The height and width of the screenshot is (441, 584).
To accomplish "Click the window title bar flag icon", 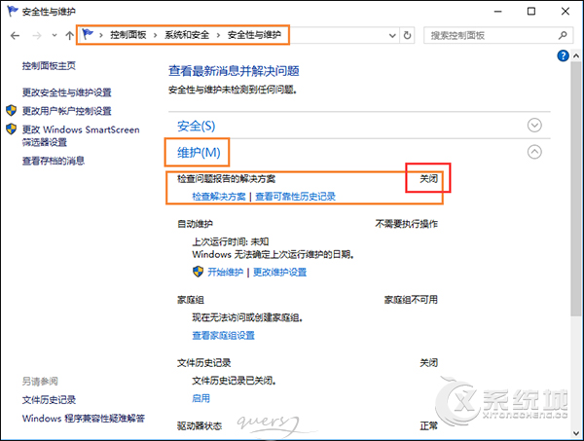I will click(x=13, y=11).
